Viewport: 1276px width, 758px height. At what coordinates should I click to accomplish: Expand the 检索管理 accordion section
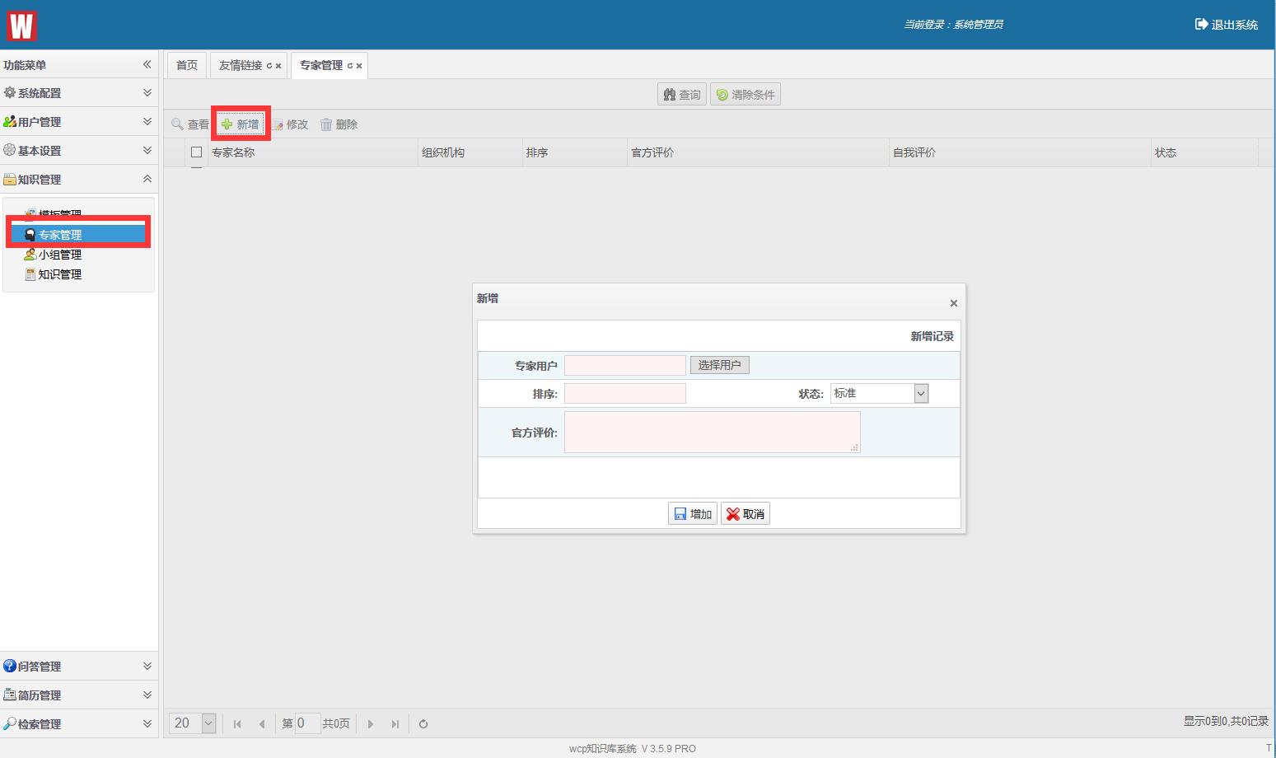click(x=78, y=724)
